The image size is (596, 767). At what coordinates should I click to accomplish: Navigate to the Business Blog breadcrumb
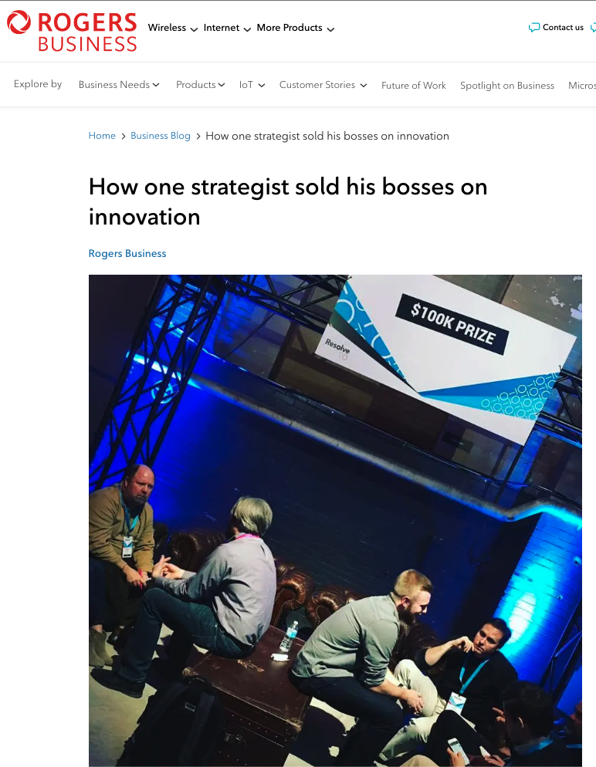(160, 136)
